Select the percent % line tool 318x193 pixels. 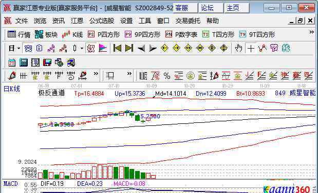pyautogui.click(x=167, y=76)
